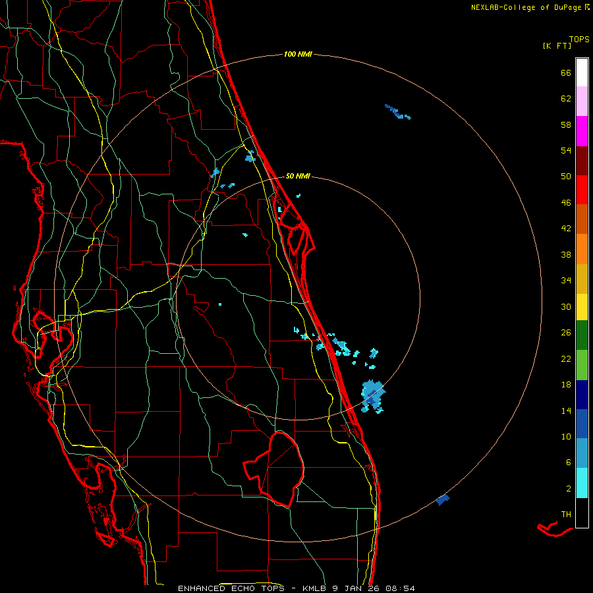Click the 30 scale value
The image size is (593, 593).
[x=566, y=306]
